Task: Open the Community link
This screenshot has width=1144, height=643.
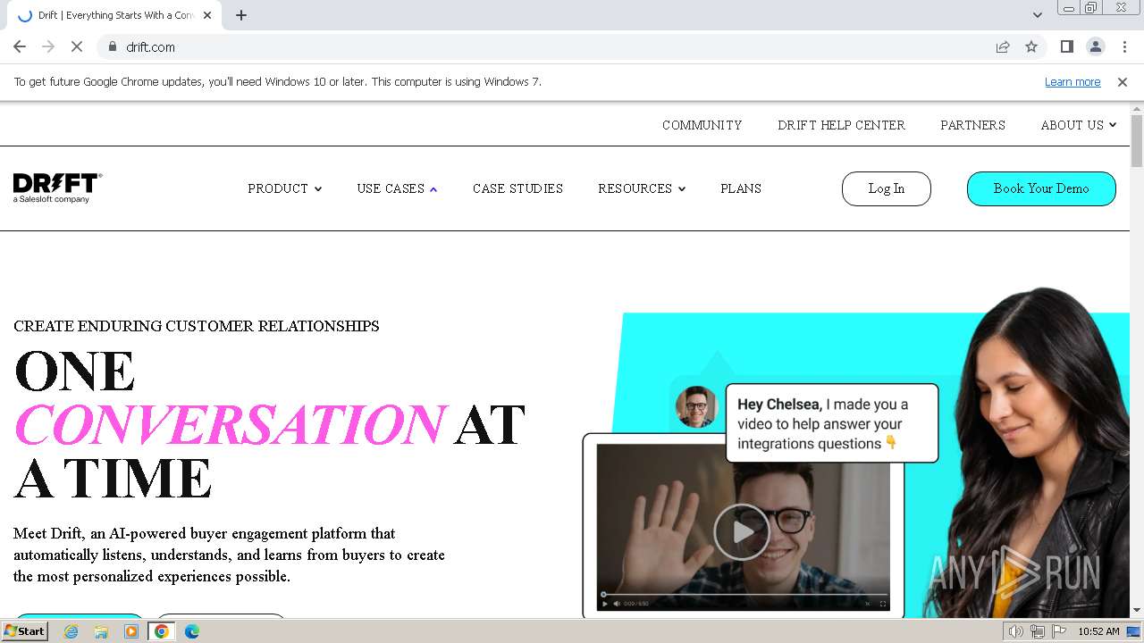Action: pos(702,125)
